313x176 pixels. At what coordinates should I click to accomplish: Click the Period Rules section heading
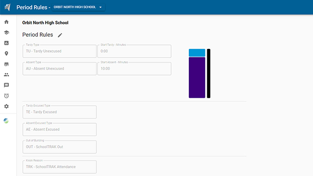(37, 35)
